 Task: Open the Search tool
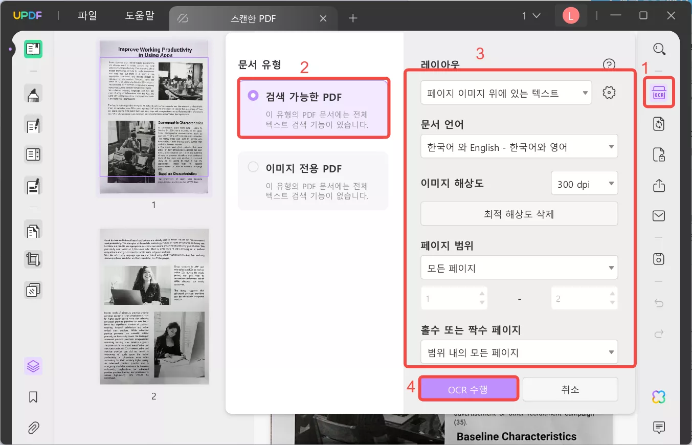point(659,49)
